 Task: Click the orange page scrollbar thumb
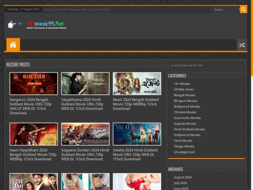[252, 38]
